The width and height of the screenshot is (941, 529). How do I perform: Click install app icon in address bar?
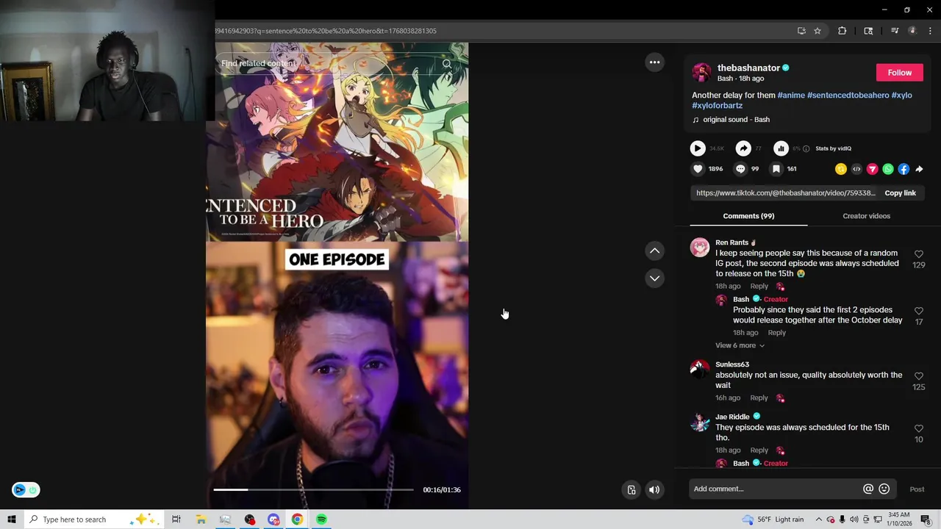click(x=801, y=31)
